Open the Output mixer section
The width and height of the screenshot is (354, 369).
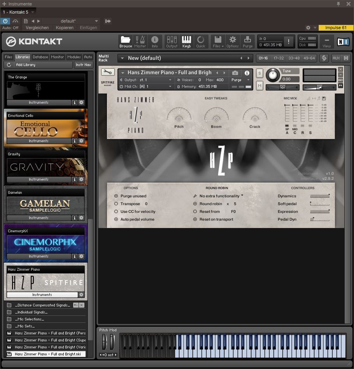pyautogui.click(x=172, y=42)
